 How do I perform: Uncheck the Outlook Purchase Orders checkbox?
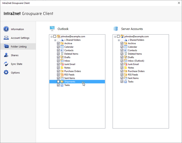58,71
